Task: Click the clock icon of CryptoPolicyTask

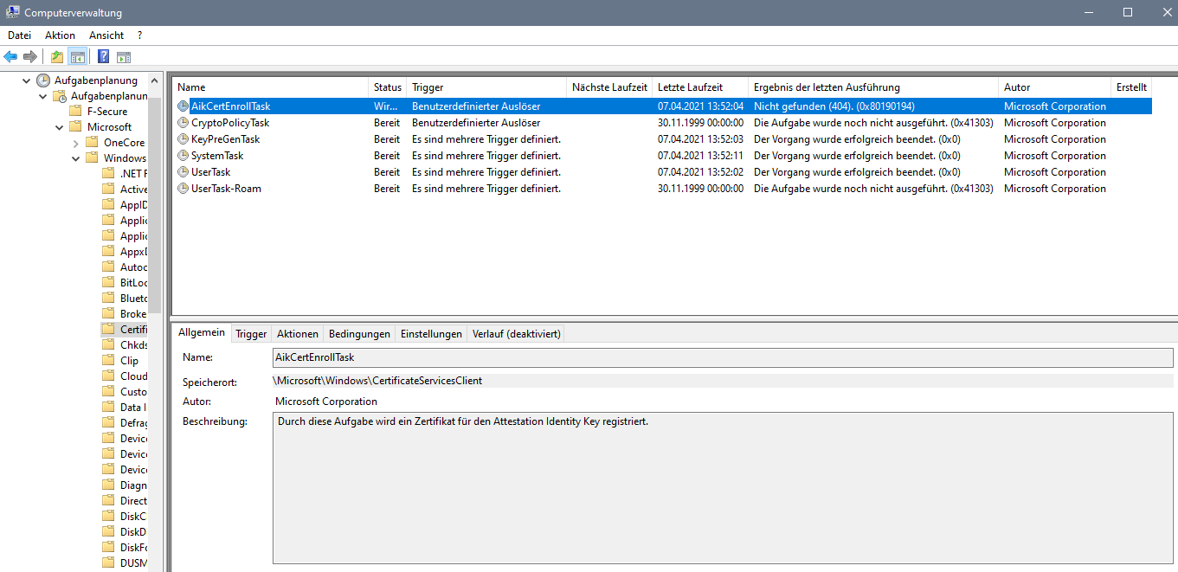Action: pos(183,123)
